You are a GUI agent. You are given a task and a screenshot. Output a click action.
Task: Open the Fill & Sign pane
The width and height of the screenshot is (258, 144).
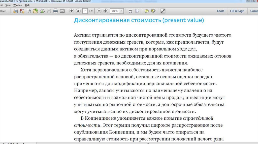tap(237, 11)
